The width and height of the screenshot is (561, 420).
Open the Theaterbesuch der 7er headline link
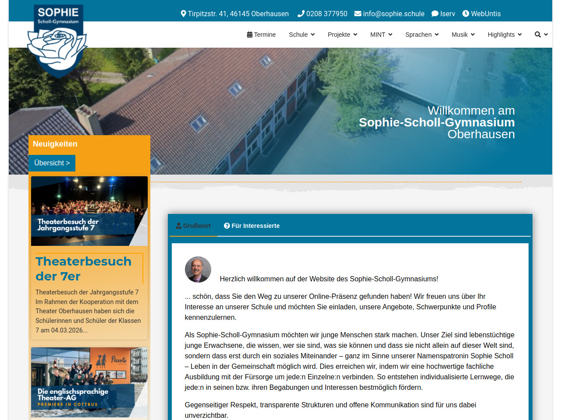[83, 269]
